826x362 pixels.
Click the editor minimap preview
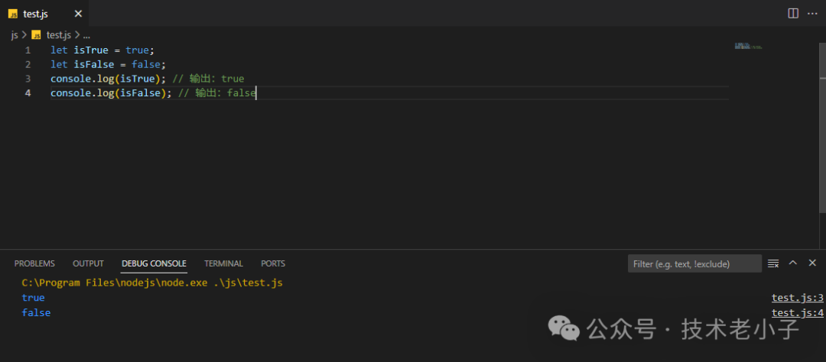point(749,47)
